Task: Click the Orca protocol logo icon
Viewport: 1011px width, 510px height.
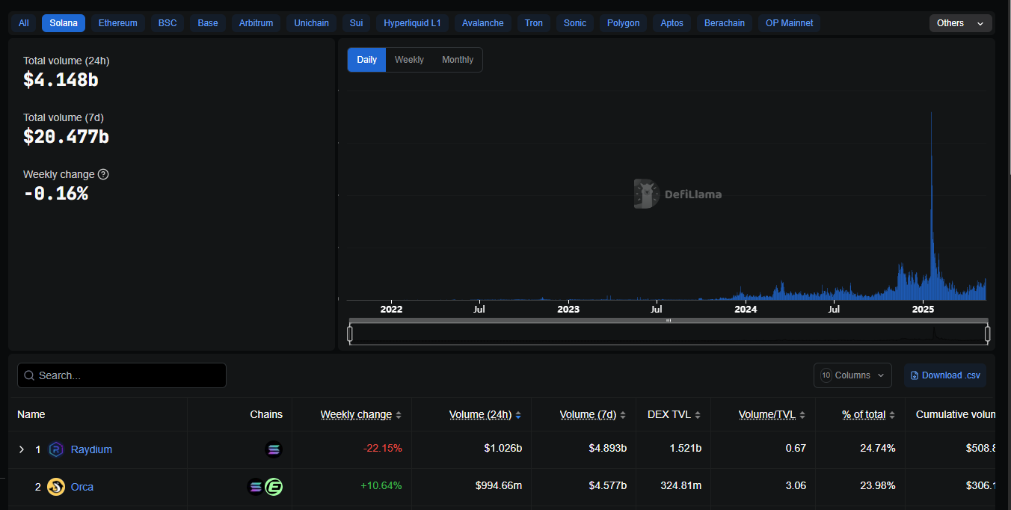Action: (56, 487)
